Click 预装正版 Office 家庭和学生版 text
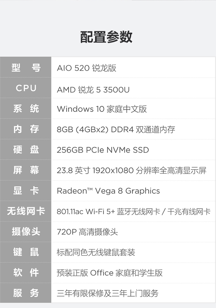 [x=109, y=273]
